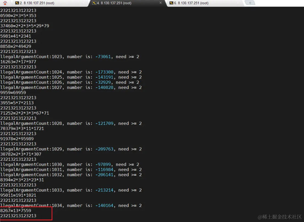This screenshot has height=222, width=304.
Task: Click output line 9959=69959
Action: point(13,92)
